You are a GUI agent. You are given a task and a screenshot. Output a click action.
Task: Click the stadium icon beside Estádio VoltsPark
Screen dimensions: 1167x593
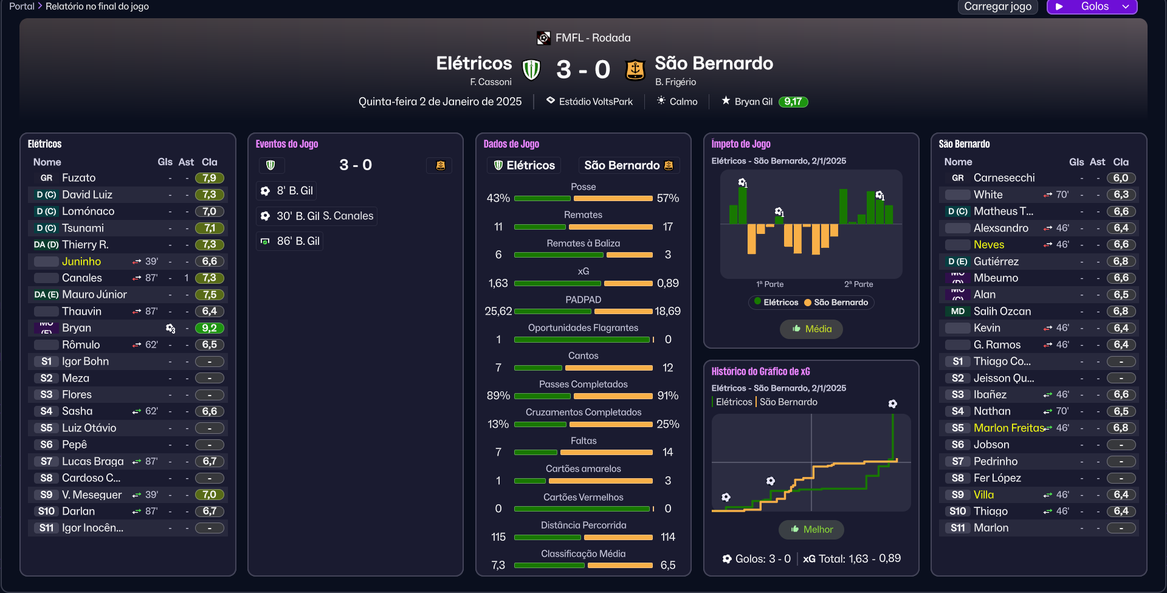551,101
